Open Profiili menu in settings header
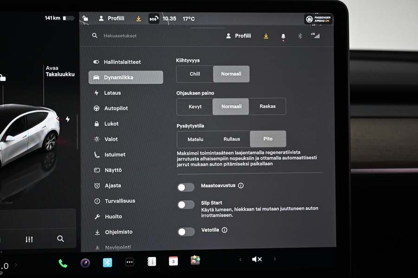The height and width of the screenshot is (278, 418). pos(238,36)
